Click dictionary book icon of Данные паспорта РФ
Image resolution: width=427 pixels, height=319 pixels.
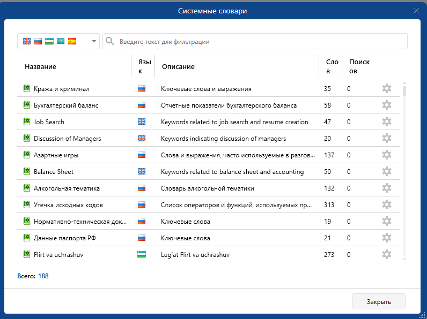point(27,238)
